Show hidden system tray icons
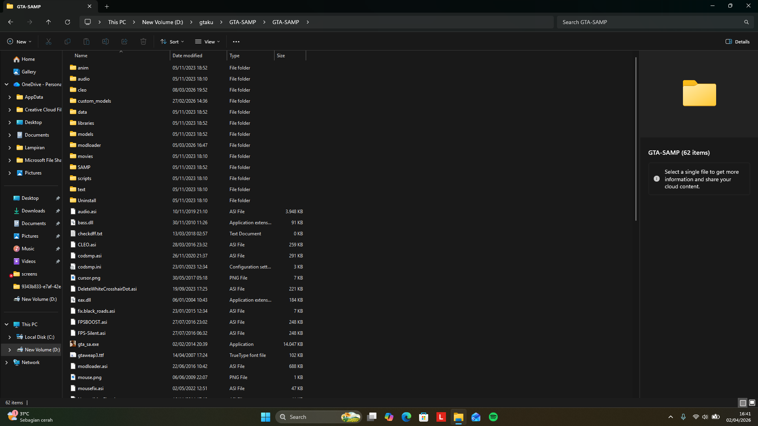Screen dimensions: 758x426 [671, 417]
